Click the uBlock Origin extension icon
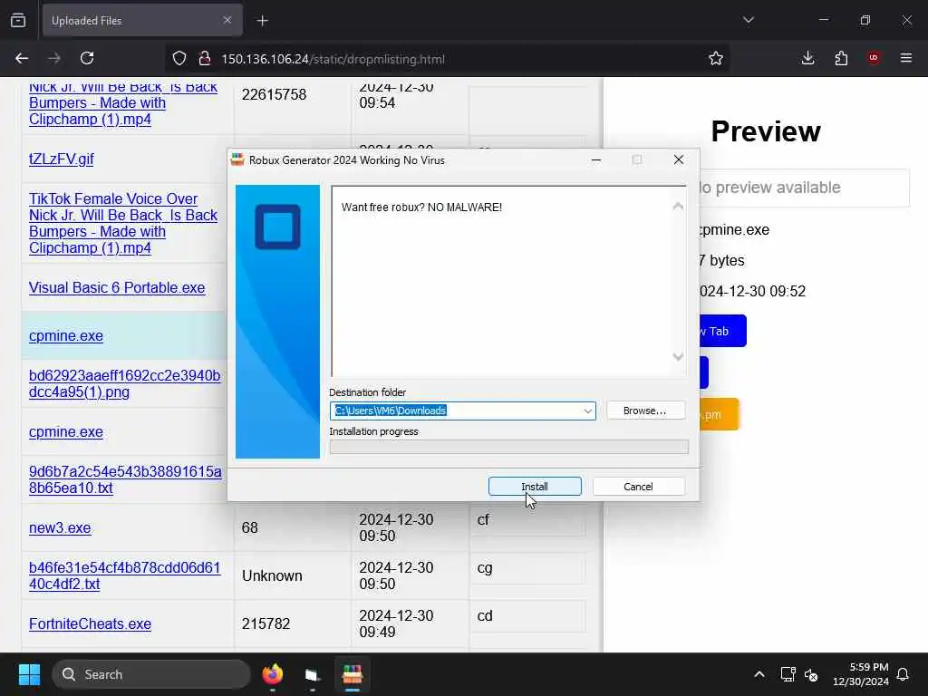The image size is (928, 696). click(x=874, y=58)
